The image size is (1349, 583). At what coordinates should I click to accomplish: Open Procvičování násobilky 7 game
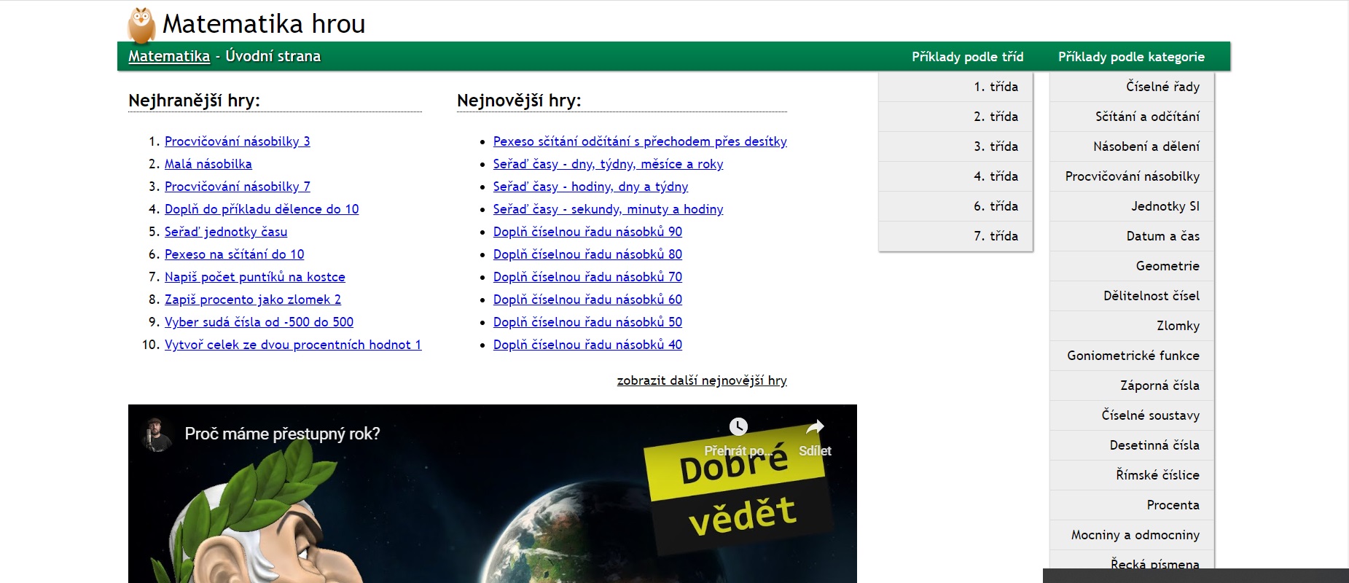[x=238, y=187]
